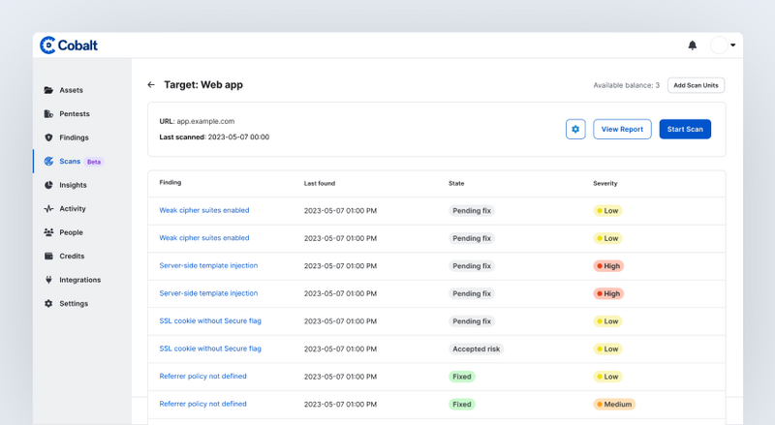Open Referrer policy finding with Medium severity
Viewport: 775px width, 425px height.
[x=202, y=404]
